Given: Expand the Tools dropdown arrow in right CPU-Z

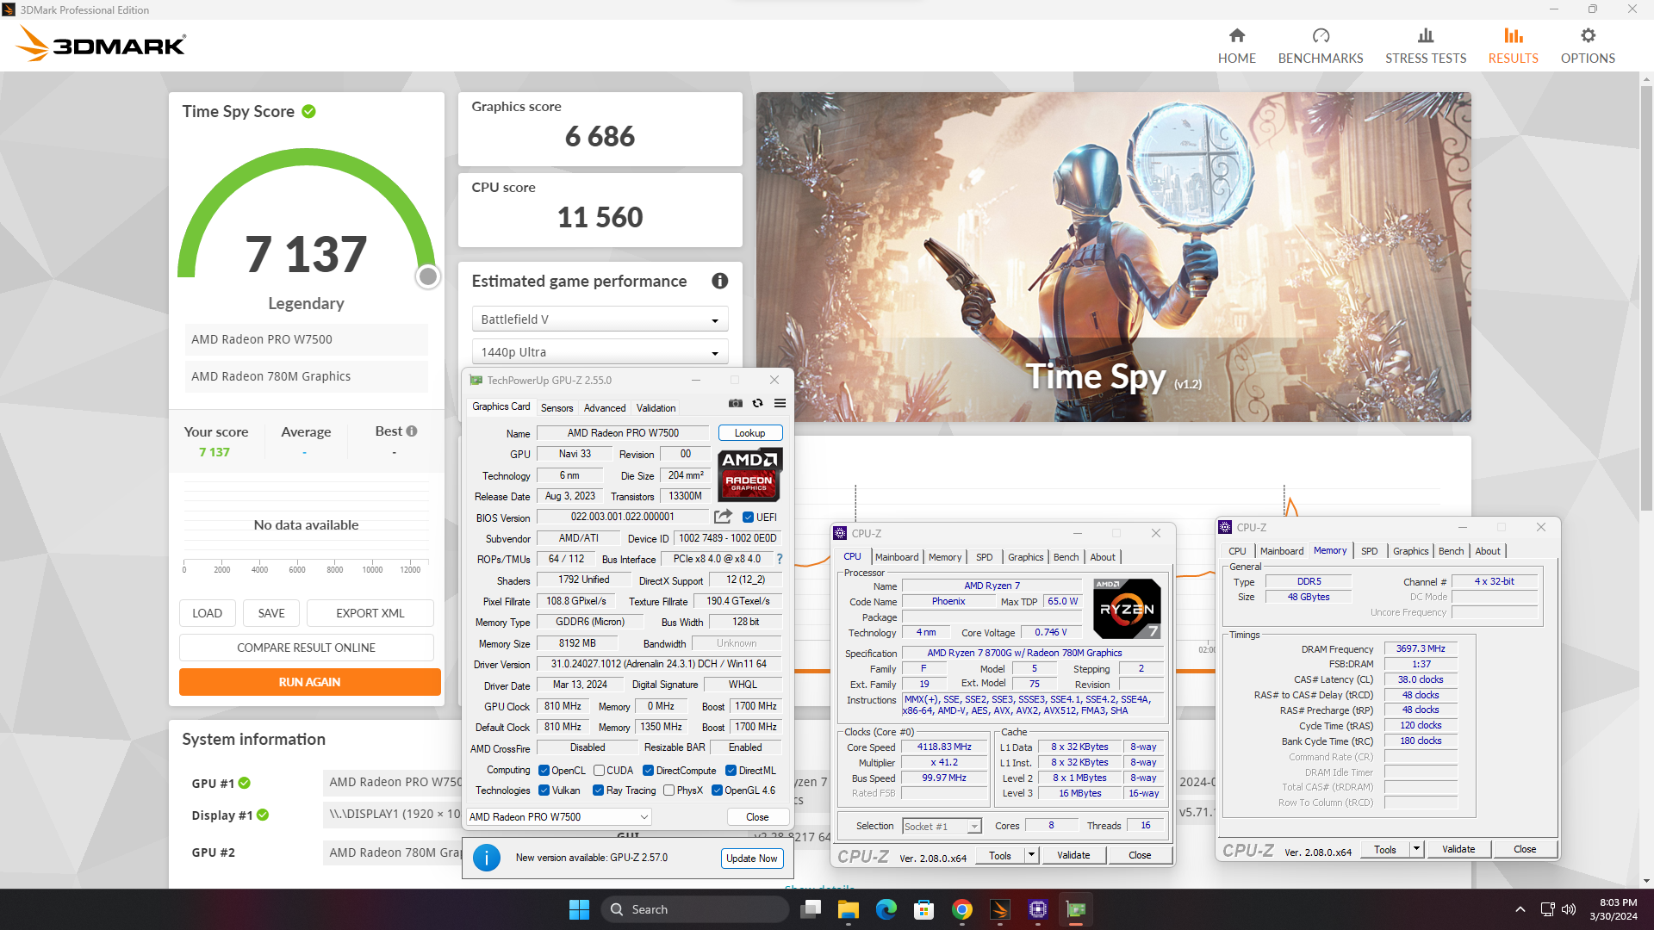Looking at the screenshot, I should (x=1416, y=849).
